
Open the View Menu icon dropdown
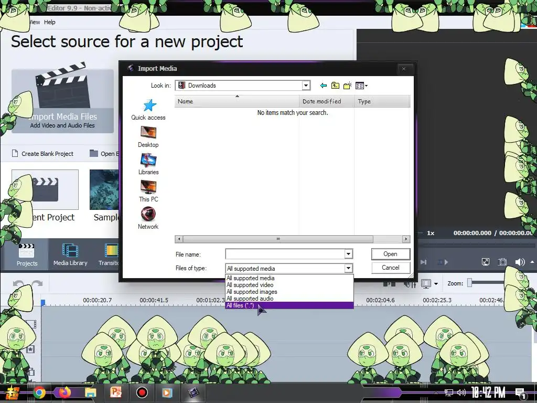click(361, 86)
